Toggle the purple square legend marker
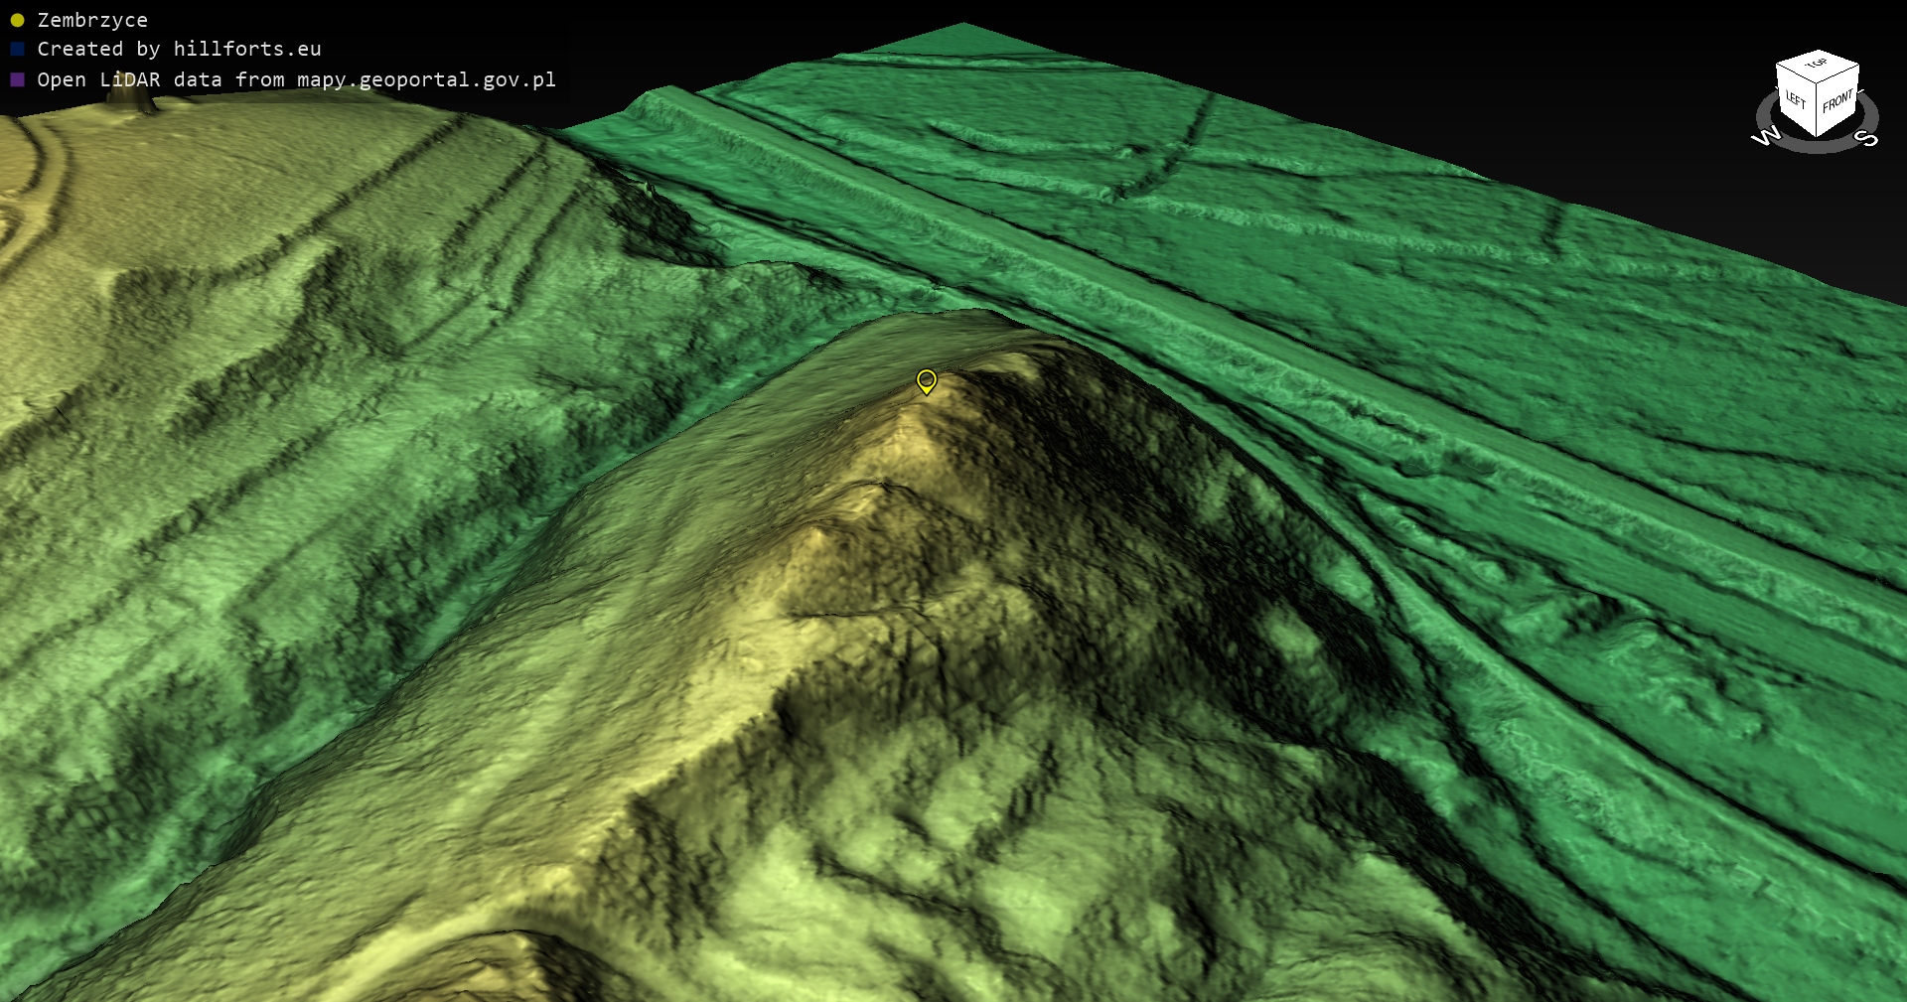This screenshot has width=1907, height=1002. pos(17,79)
